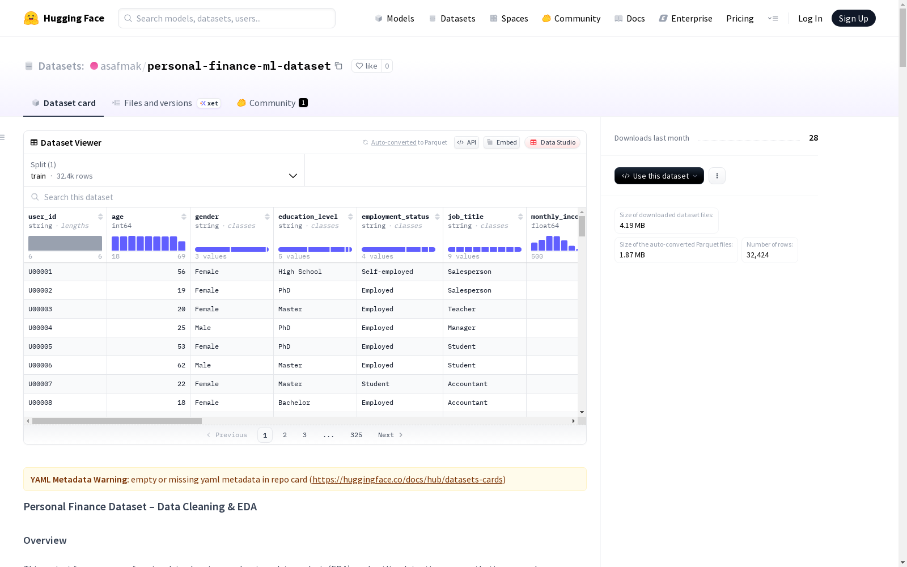Open Docs in the top navigation
The width and height of the screenshot is (907, 567).
630,18
